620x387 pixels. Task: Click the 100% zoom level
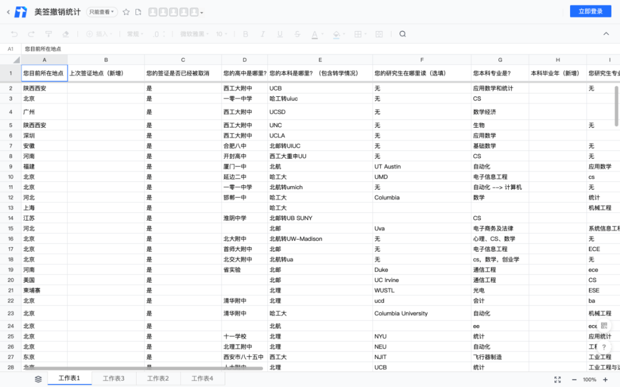point(590,380)
